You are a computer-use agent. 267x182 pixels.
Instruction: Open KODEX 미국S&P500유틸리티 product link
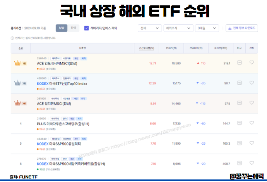pos(59,144)
